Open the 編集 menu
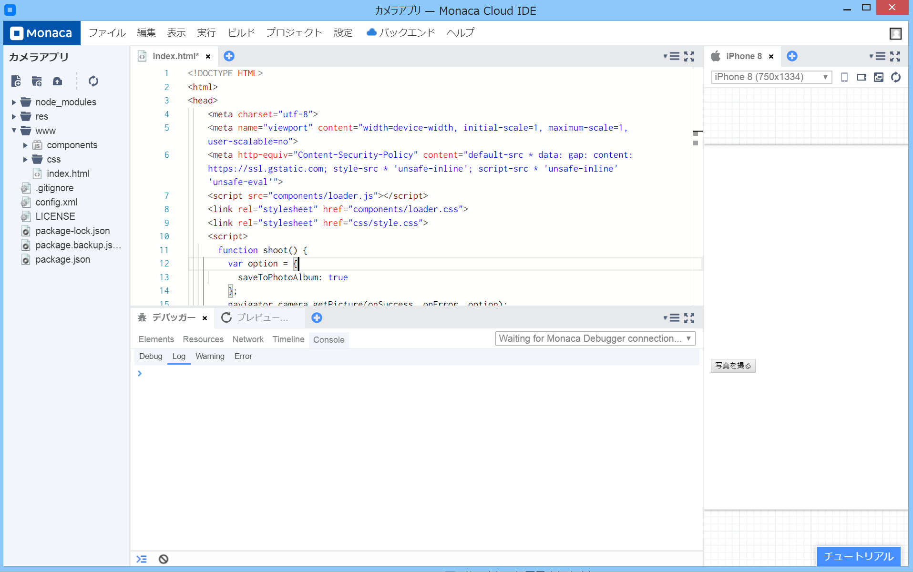Screen dimensions: 913x572 146,33
